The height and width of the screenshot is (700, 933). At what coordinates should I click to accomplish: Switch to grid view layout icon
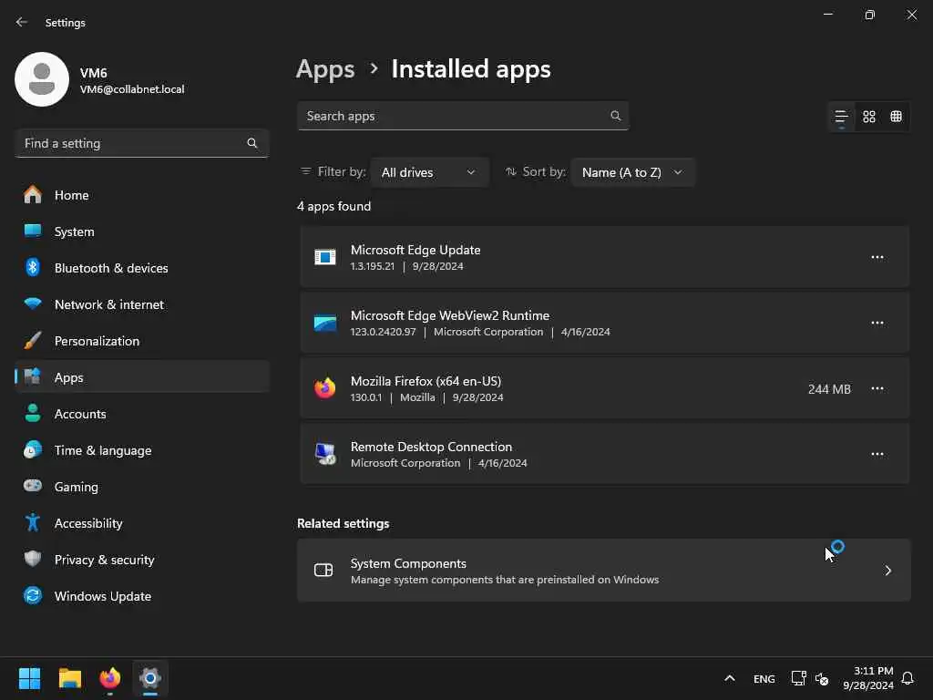[869, 117]
